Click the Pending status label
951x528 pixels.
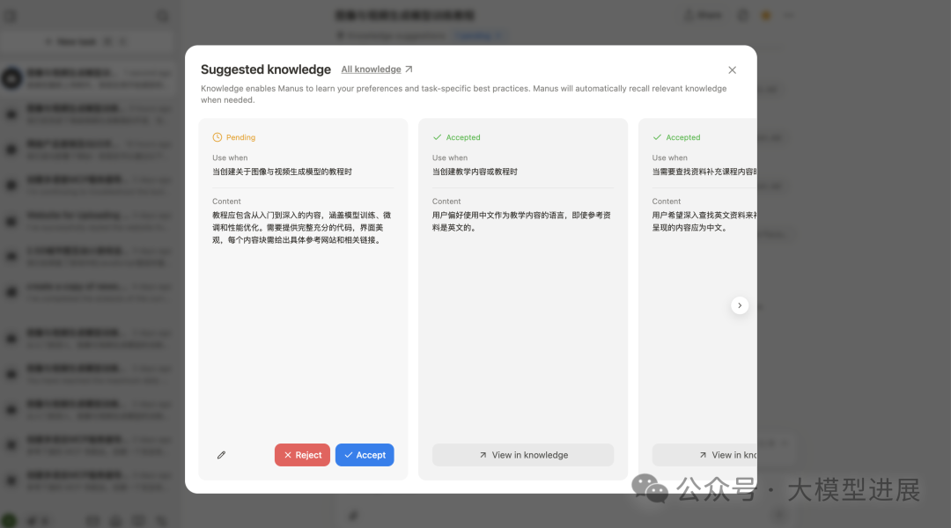point(240,137)
